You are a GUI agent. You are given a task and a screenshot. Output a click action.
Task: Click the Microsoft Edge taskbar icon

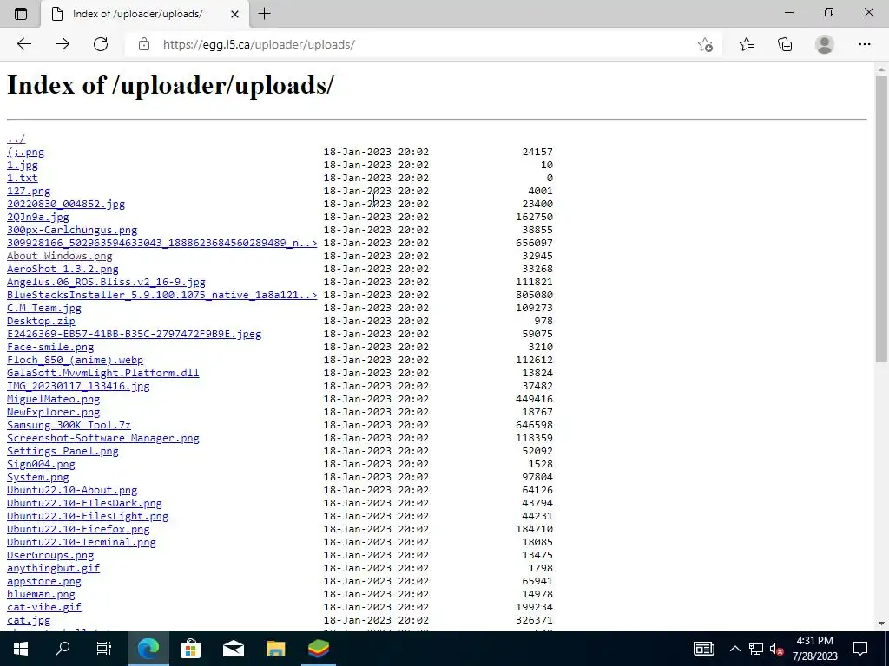[148, 649]
